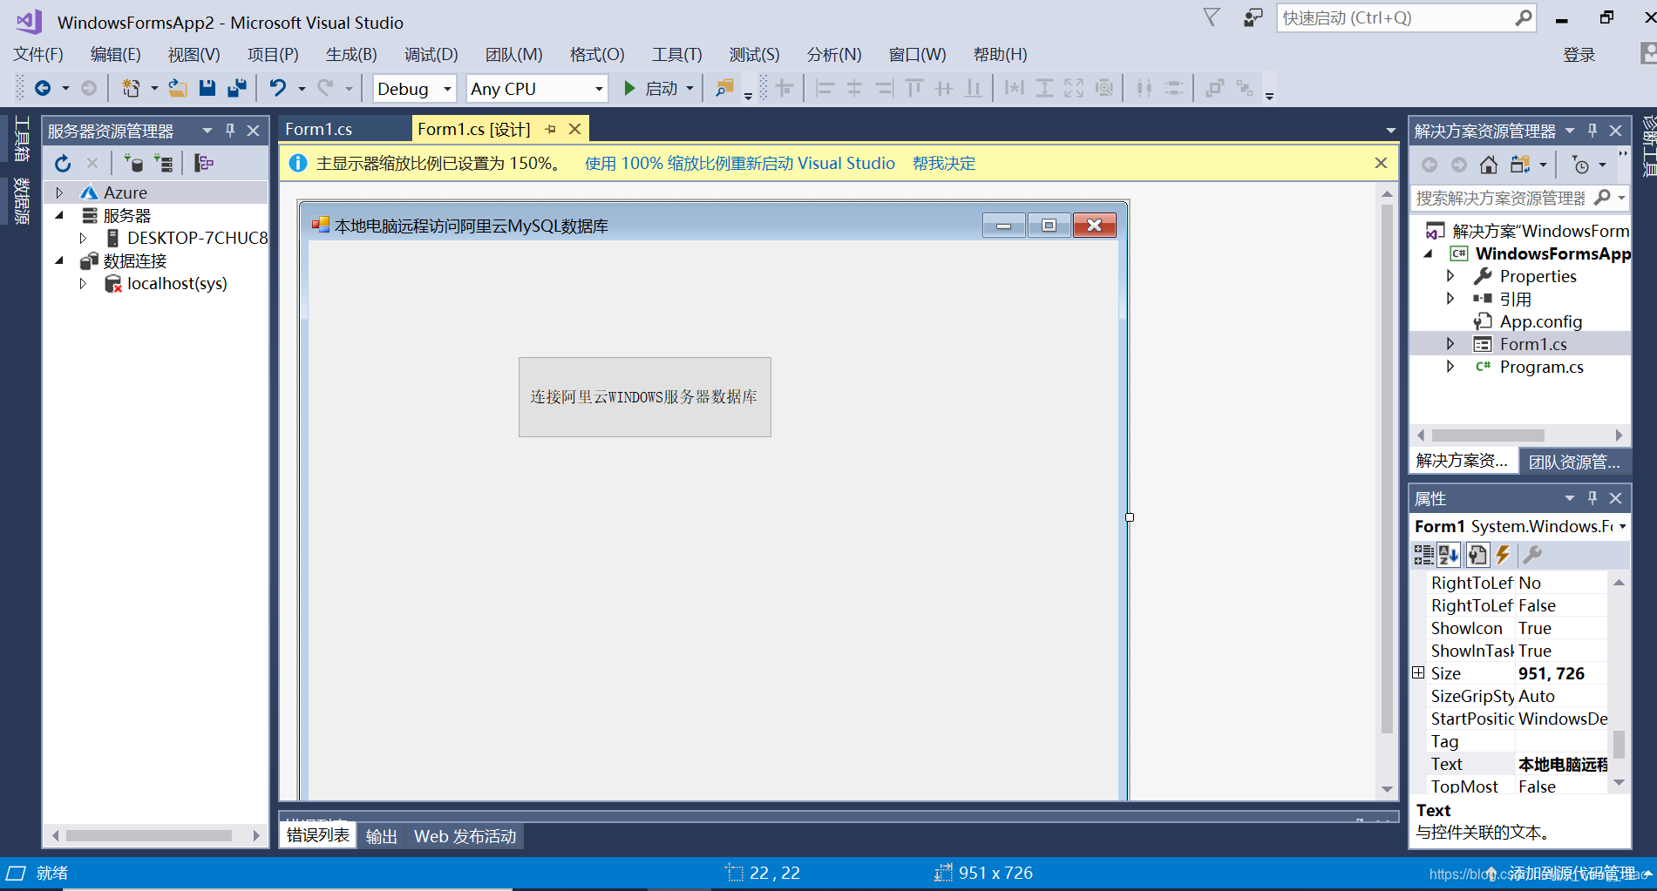Click the Properties page icon in Properties toolbar
1657x891 pixels.
(1477, 555)
